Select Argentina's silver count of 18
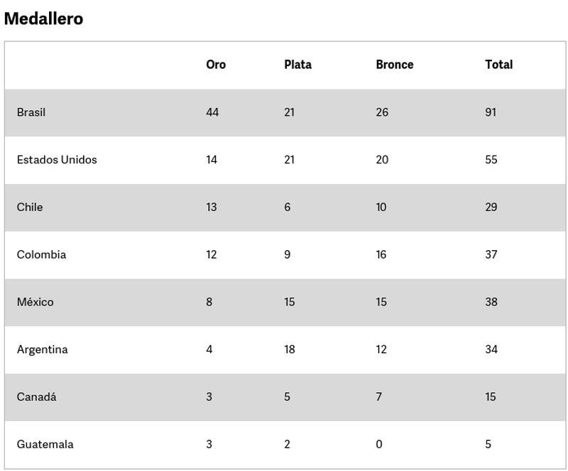Screen dimensions: 568x471 click(x=290, y=350)
